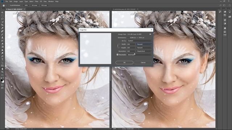Viewport: 232px width, 130px height.
Task: Select the Lasso tool
Action: (x=2, y=19)
